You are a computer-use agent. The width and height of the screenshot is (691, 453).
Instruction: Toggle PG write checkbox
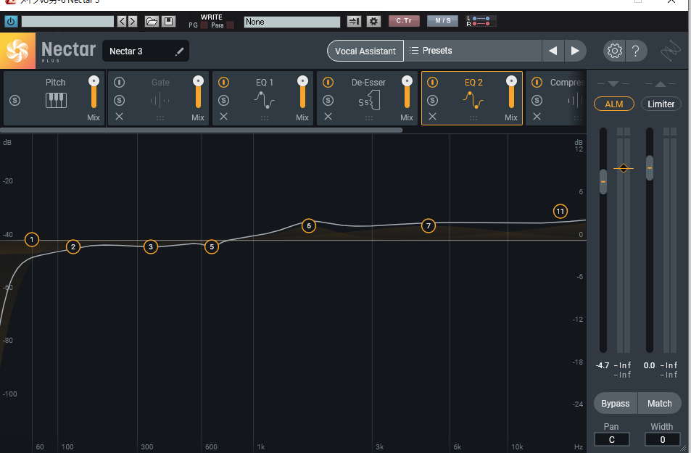[204, 25]
